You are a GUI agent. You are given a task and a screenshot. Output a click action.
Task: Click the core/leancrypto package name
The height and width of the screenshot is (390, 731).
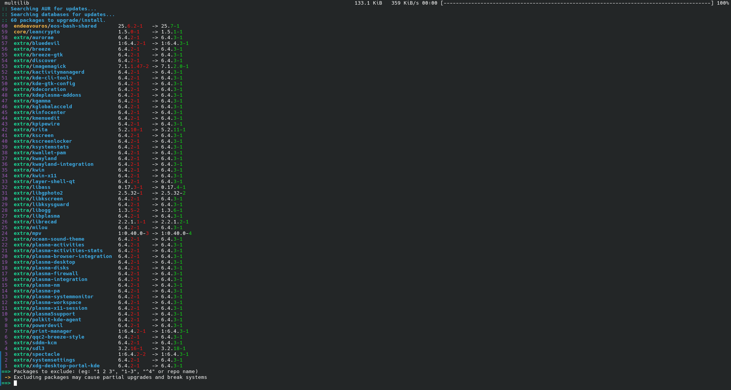[x=37, y=32]
